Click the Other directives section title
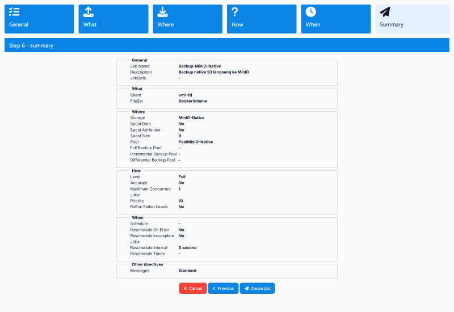 [148, 264]
